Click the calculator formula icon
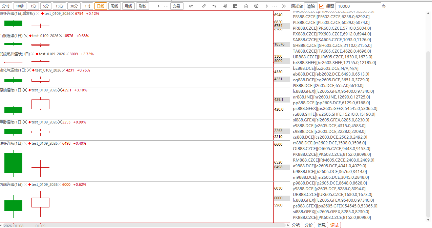432x228 pixels. pos(225,6)
